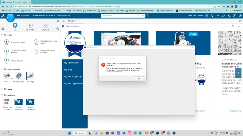The width and height of the screenshot is (243, 136).
Task: Open the network/community icon in top bar
Action: pyautogui.click(x=229, y=16)
